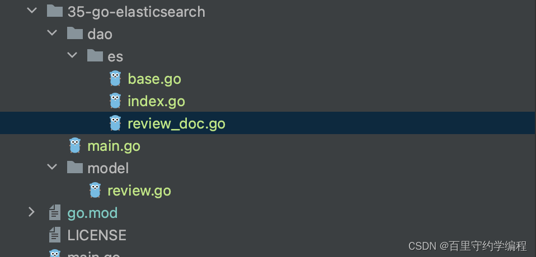
Task: Click the gopher icon beside base.go
Action: coord(115,78)
